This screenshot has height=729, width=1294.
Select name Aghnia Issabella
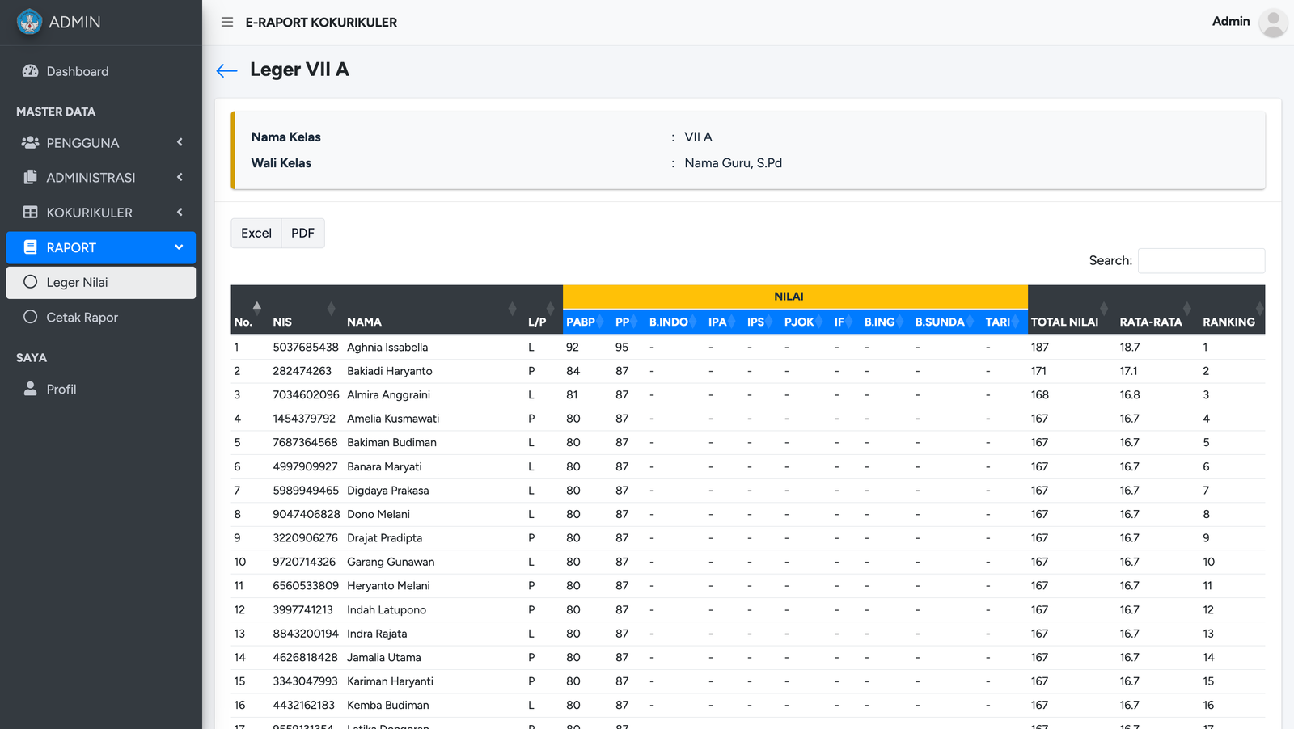click(x=387, y=348)
